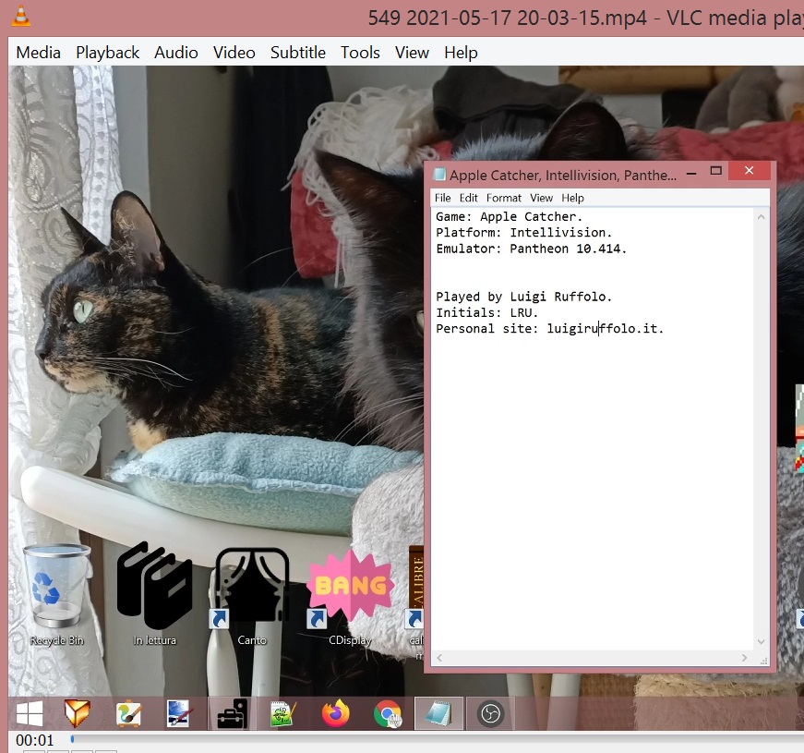Image resolution: width=804 pixels, height=753 pixels.
Task: Click the Windows Start button
Action: [30, 713]
